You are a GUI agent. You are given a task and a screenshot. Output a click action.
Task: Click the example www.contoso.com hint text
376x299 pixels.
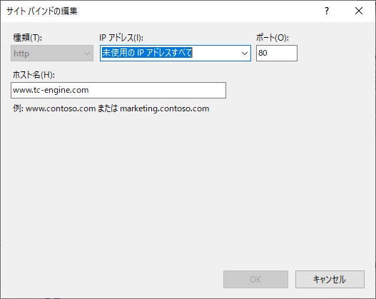[61, 108]
